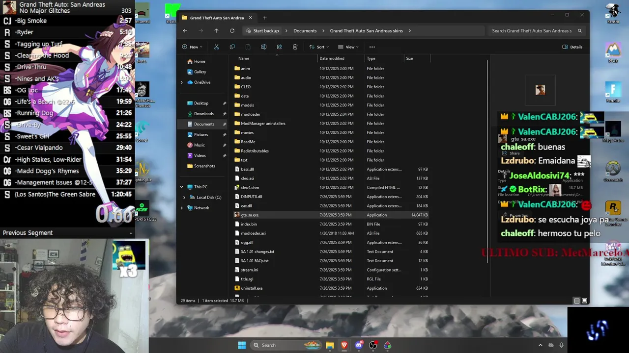Select the CLEO folder
The height and width of the screenshot is (353, 629).
tap(246, 87)
